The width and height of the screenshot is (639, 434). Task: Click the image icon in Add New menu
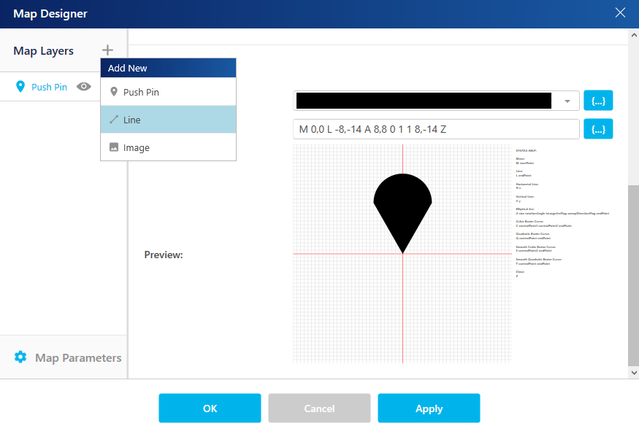114,147
